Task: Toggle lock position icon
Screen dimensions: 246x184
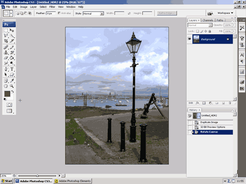Action: coord(206,31)
